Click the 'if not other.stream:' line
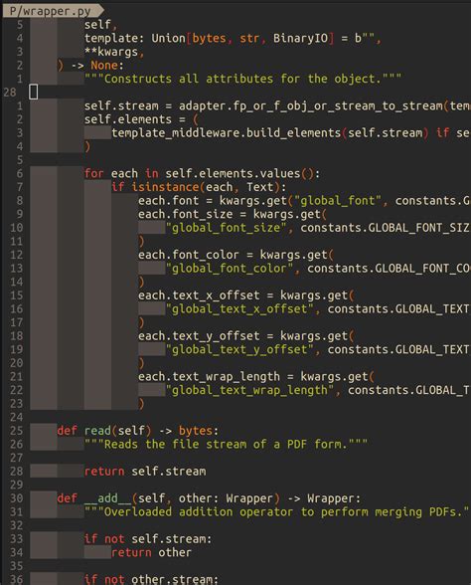 (x=151, y=579)
